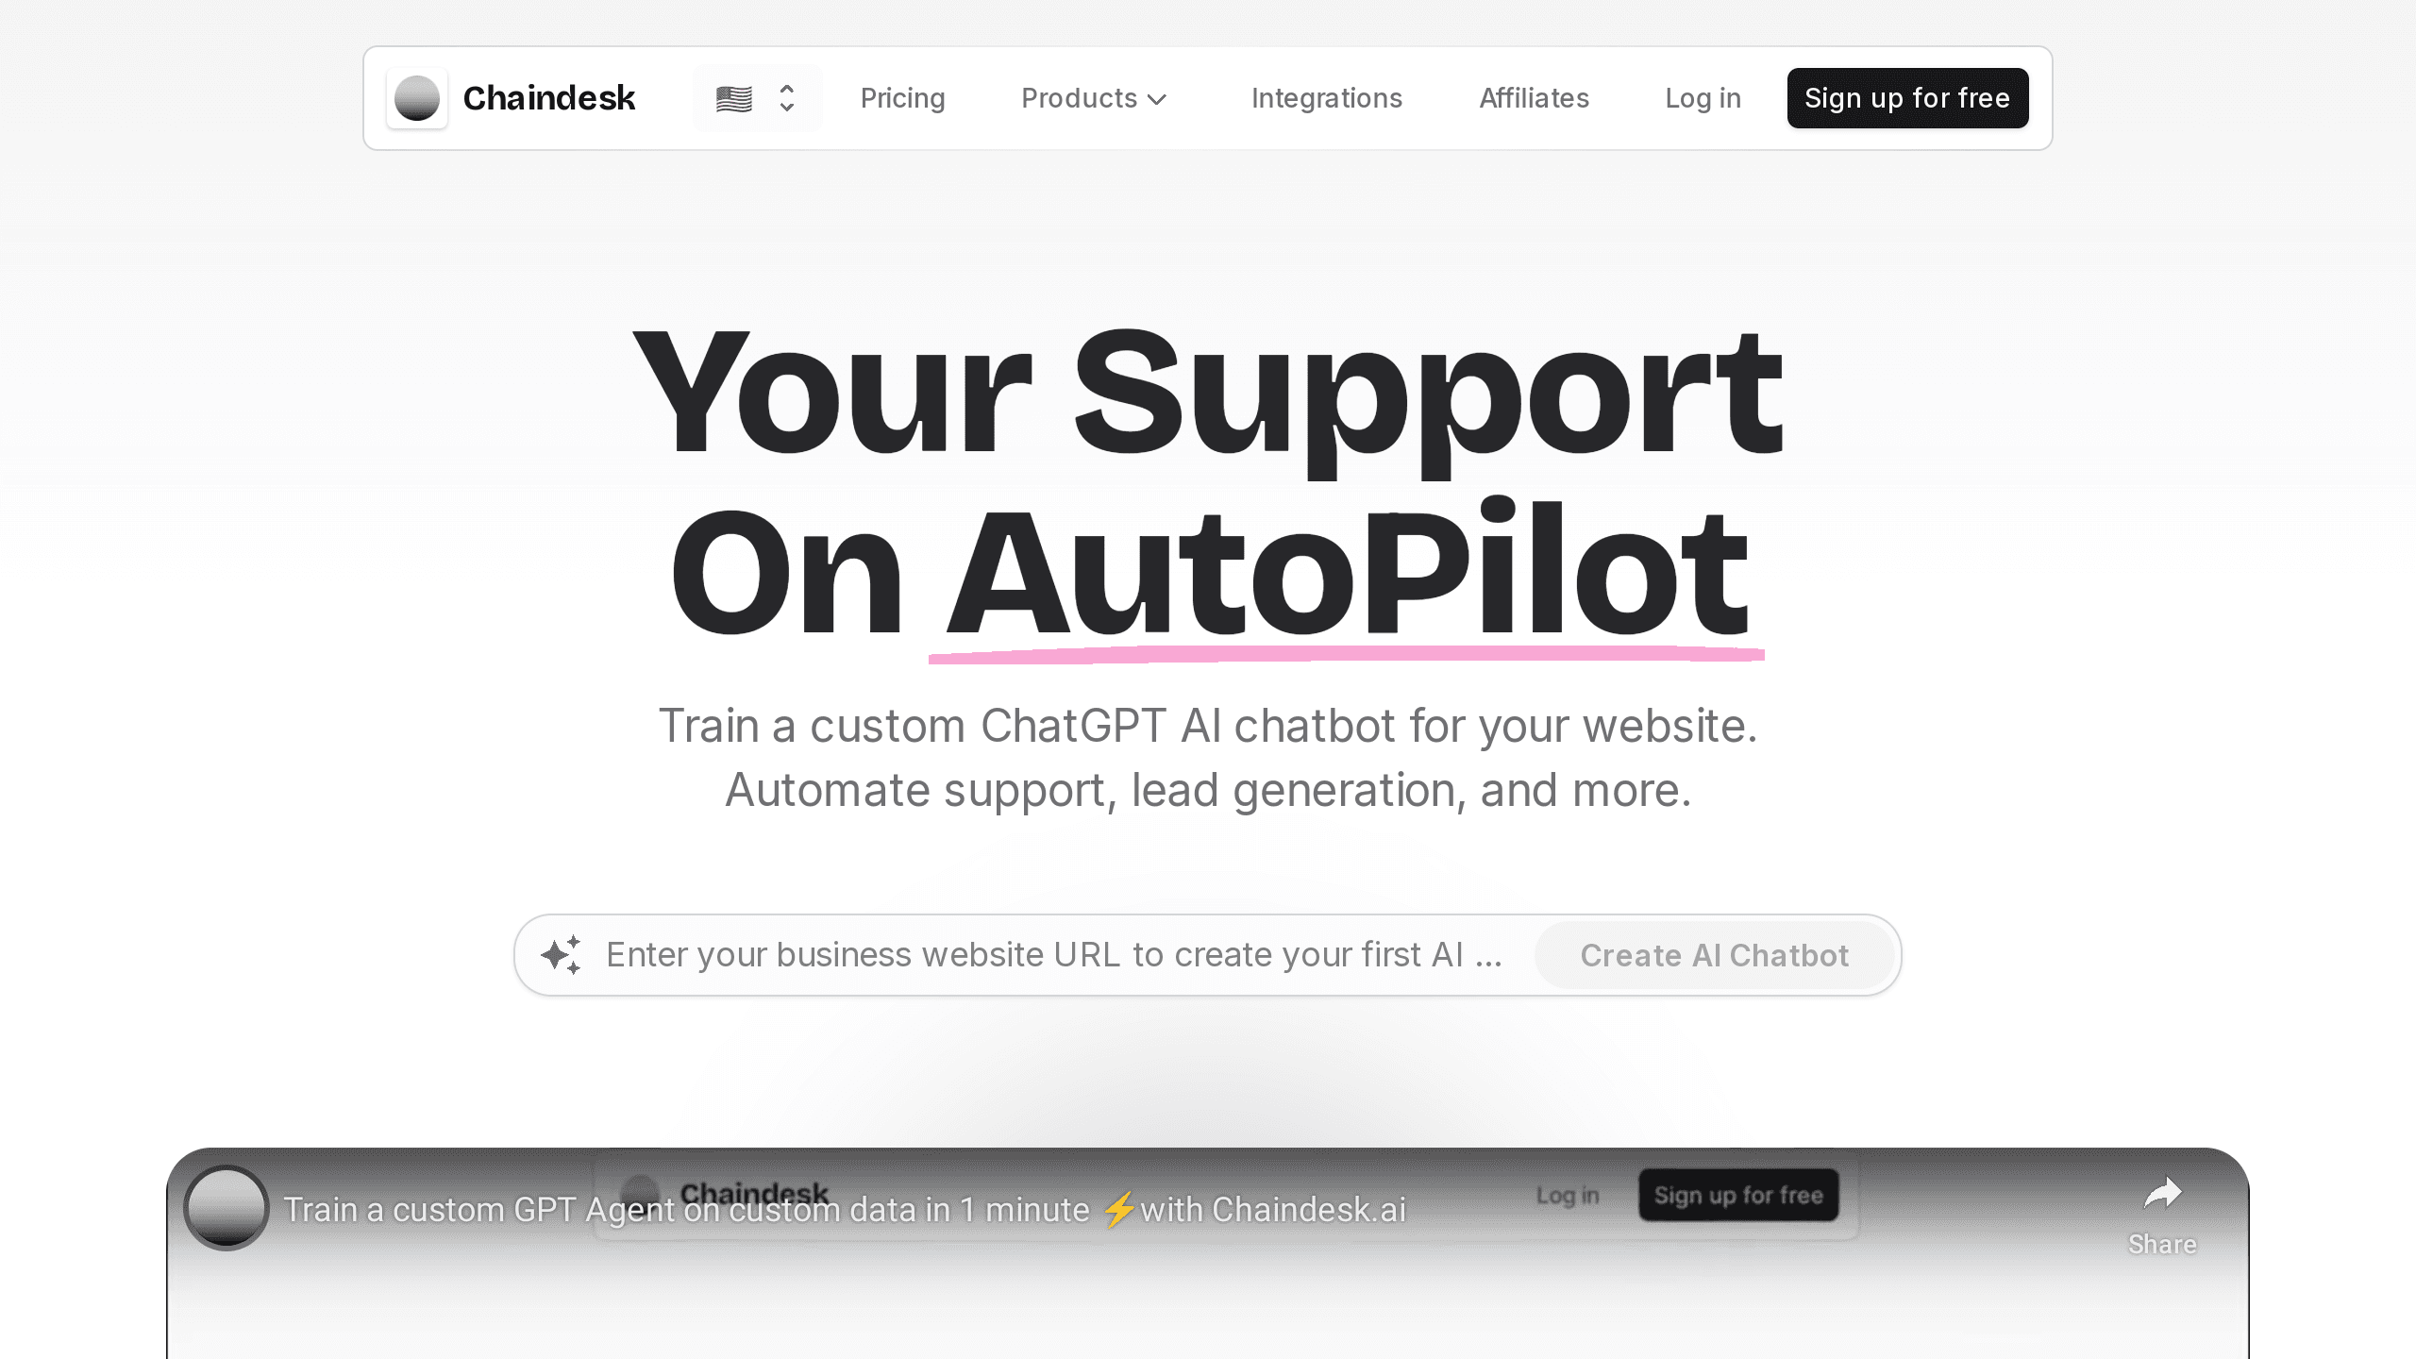Click the Affiliates link
2416x1359 pixels.
(1534, 98)
